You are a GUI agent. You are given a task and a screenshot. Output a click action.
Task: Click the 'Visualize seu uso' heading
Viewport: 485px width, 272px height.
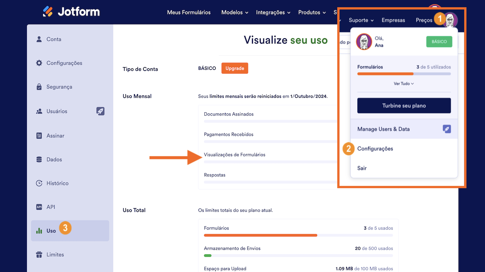click(286, 40)
